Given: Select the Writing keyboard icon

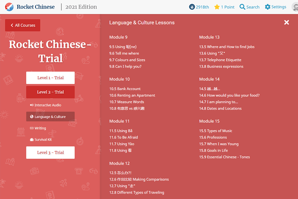Looking at the screenshot, I should [x=32, y=128].
